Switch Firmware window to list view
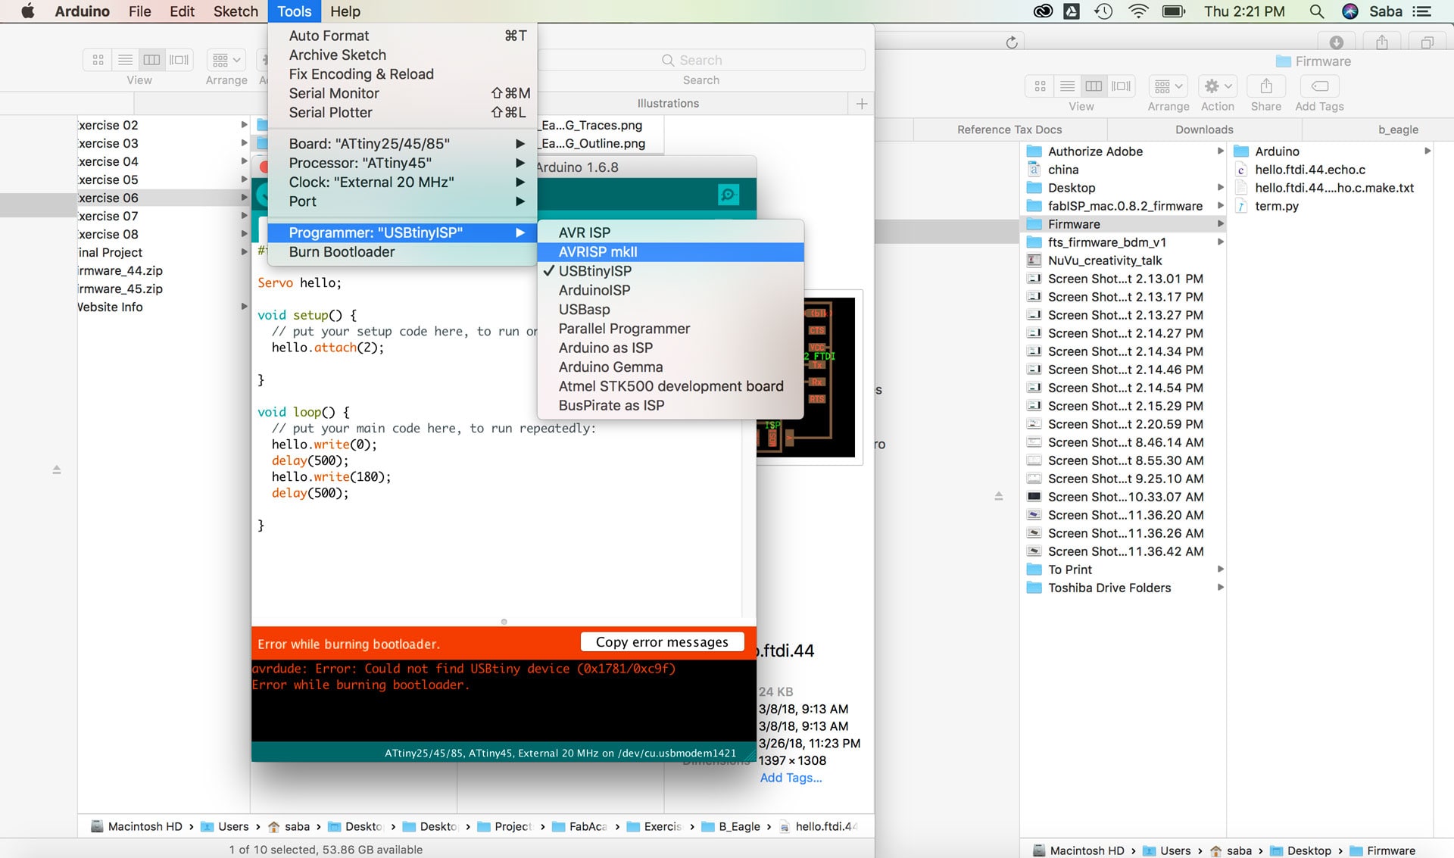1454x858 pixels. (x=1067, y=86)
